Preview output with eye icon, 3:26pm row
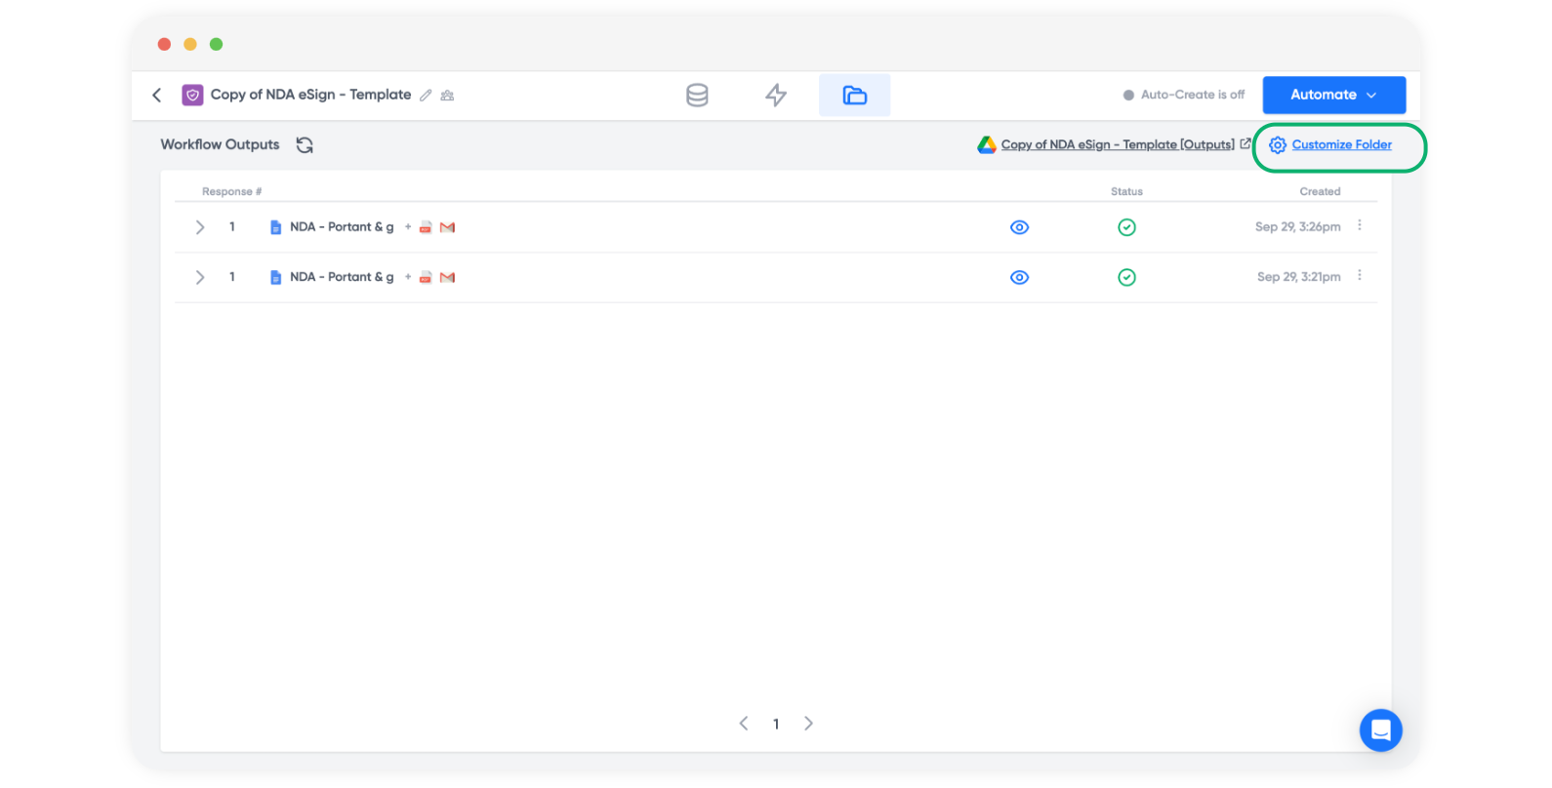 coord(1019,227)
